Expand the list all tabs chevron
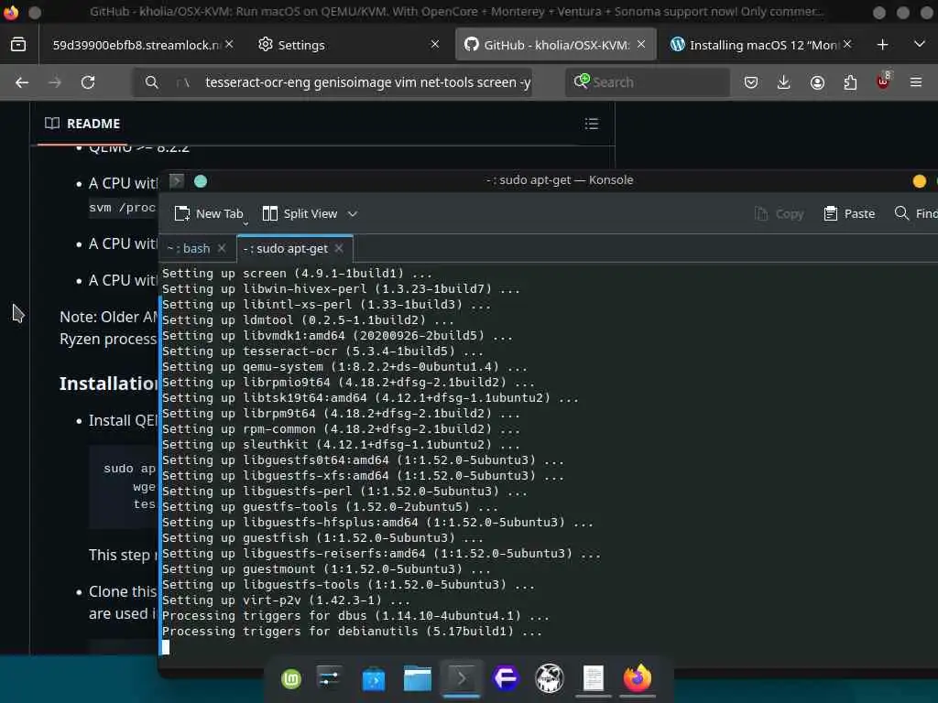This screenshot has width=938, height=703. pos(920,44)
